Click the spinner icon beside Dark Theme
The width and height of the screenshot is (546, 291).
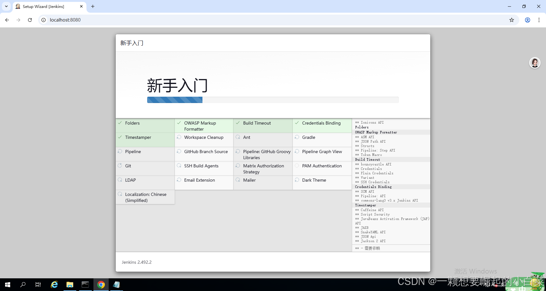coord(297,180)
